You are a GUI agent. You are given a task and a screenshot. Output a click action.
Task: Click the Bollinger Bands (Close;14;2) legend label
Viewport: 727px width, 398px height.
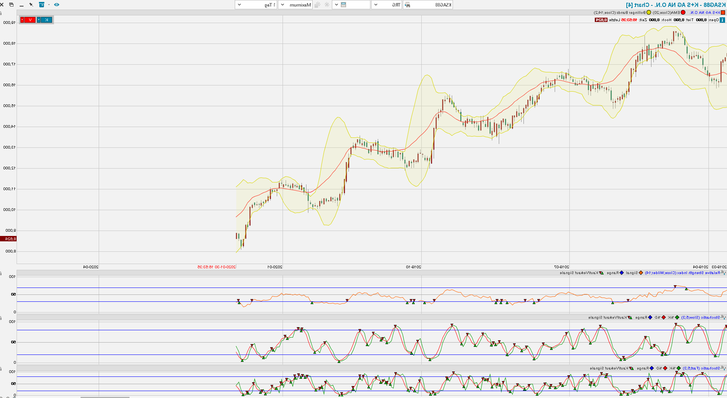620,13
